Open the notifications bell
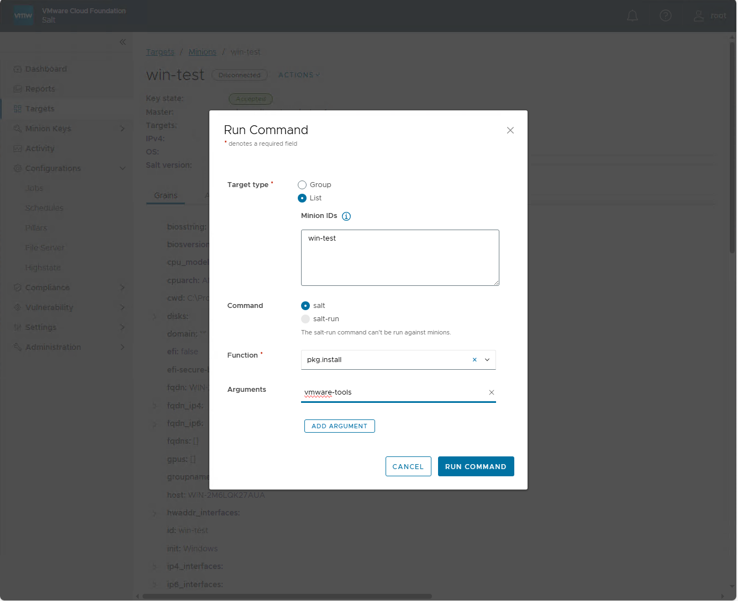The height and width of the screenshot is (601, 738). coord(632,15)
